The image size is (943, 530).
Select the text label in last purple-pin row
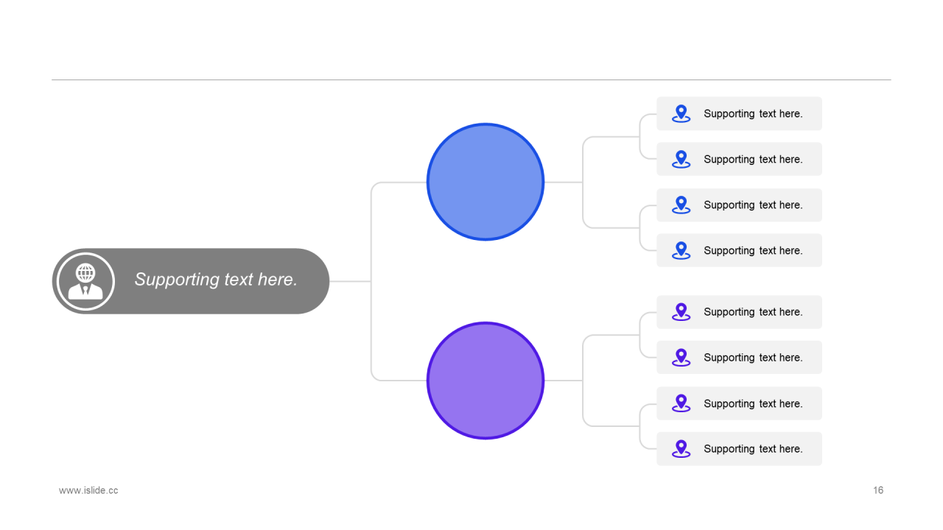(x=753, y=449)
